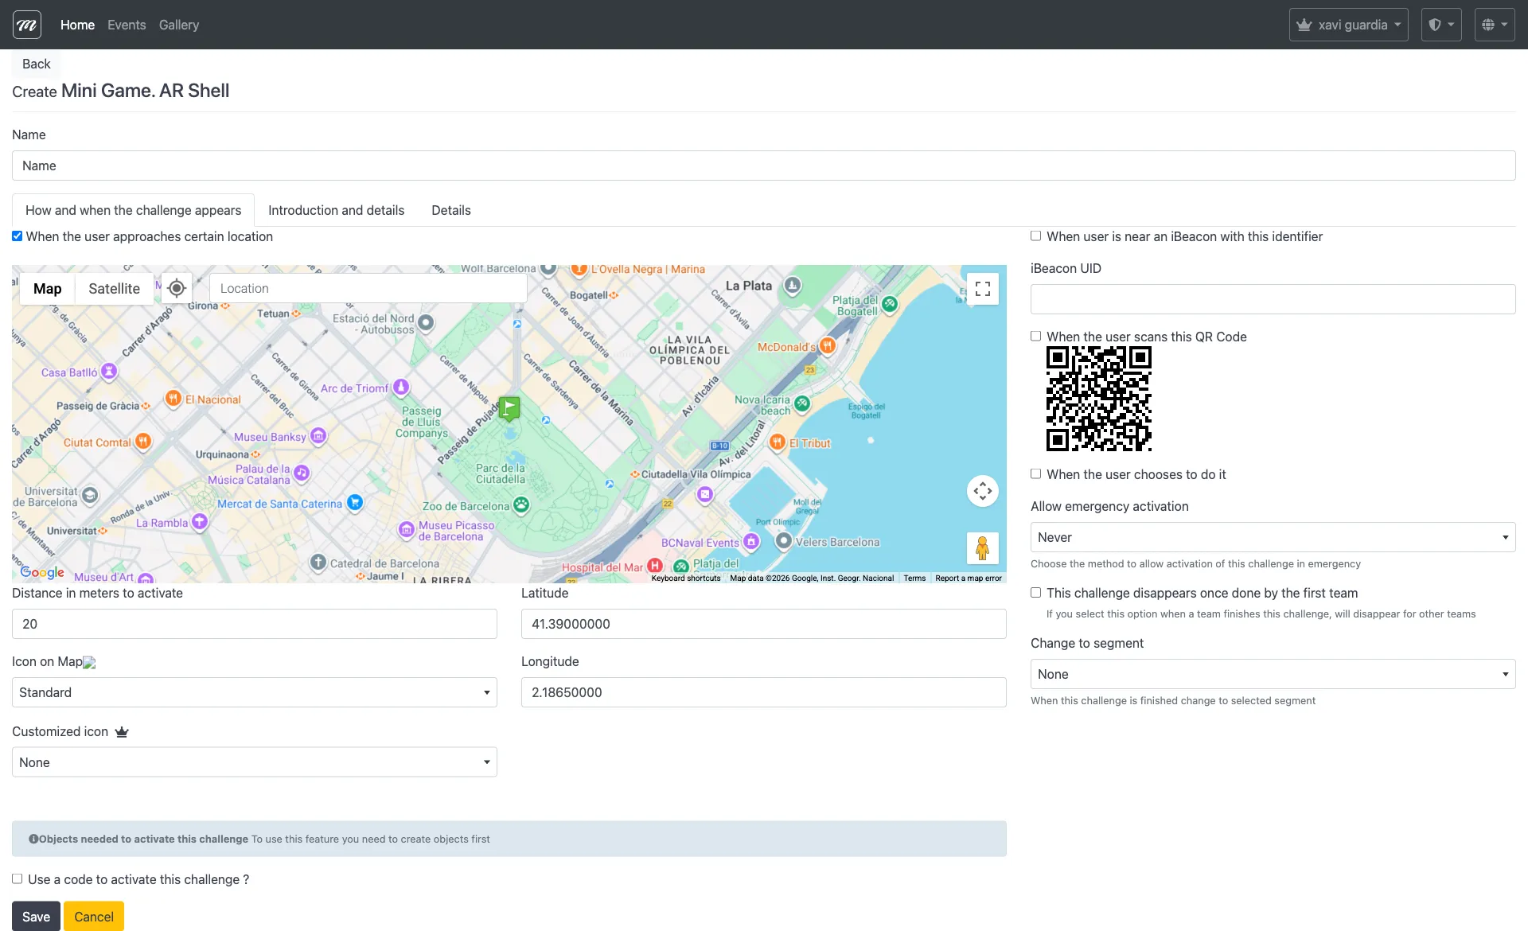Screen dimensions: 1528x931
Task: Open the globe language menu
Action: pyautogui.click(x=1494, y=25)
